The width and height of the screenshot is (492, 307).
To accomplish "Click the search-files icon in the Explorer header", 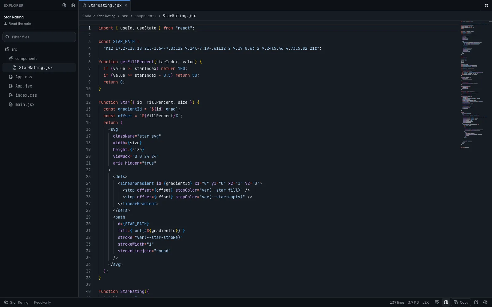I will click(x=64, y=5).
